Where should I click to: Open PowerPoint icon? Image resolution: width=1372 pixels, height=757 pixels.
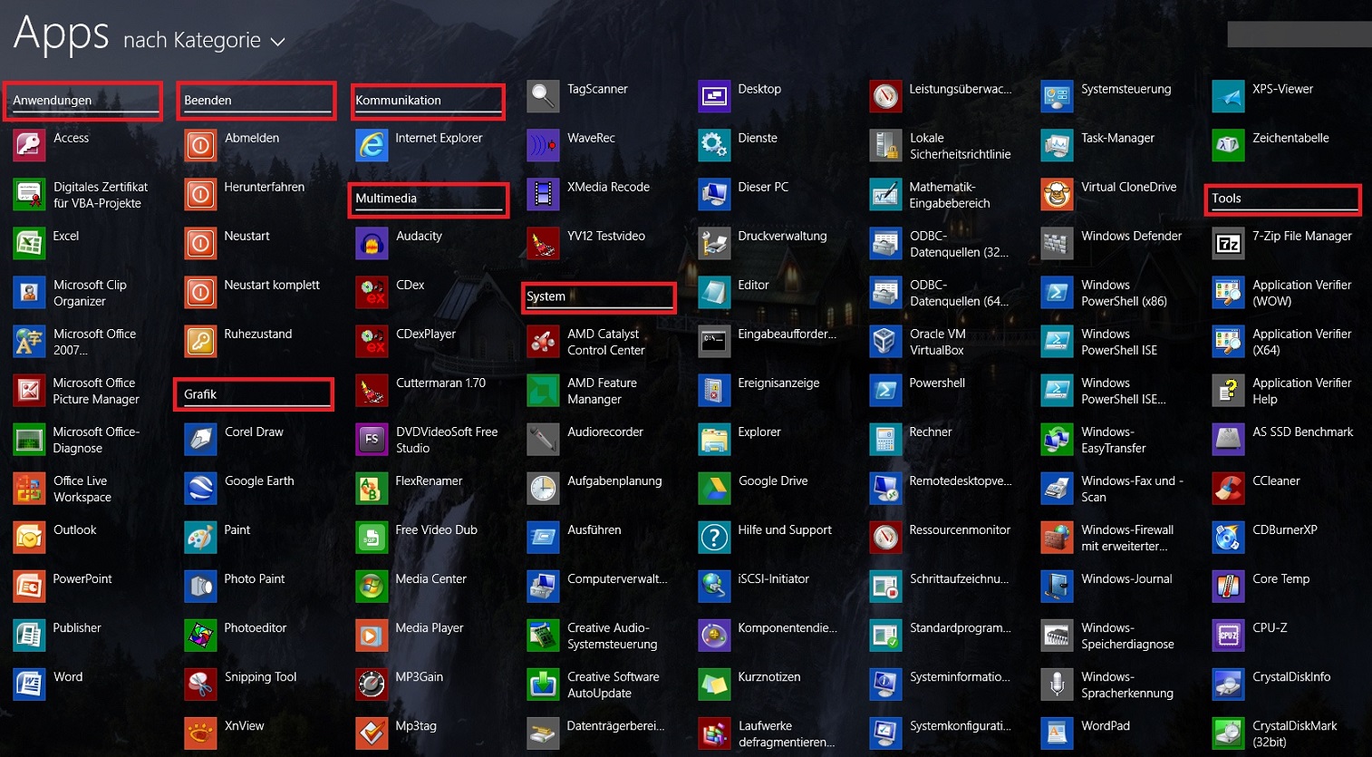[x=29, y=586]
